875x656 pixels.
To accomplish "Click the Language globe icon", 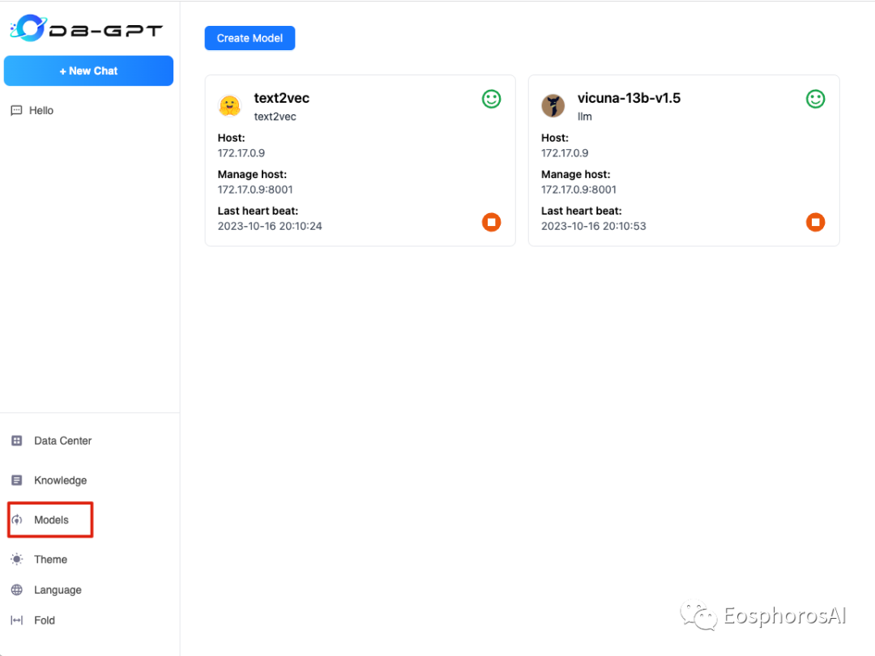I will pos(17,590).
